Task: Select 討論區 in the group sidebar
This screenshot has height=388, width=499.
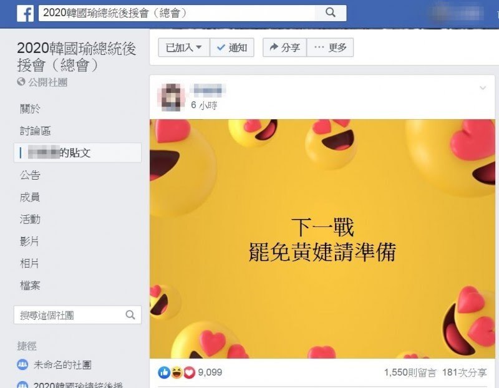Action: tap(35, 130)
